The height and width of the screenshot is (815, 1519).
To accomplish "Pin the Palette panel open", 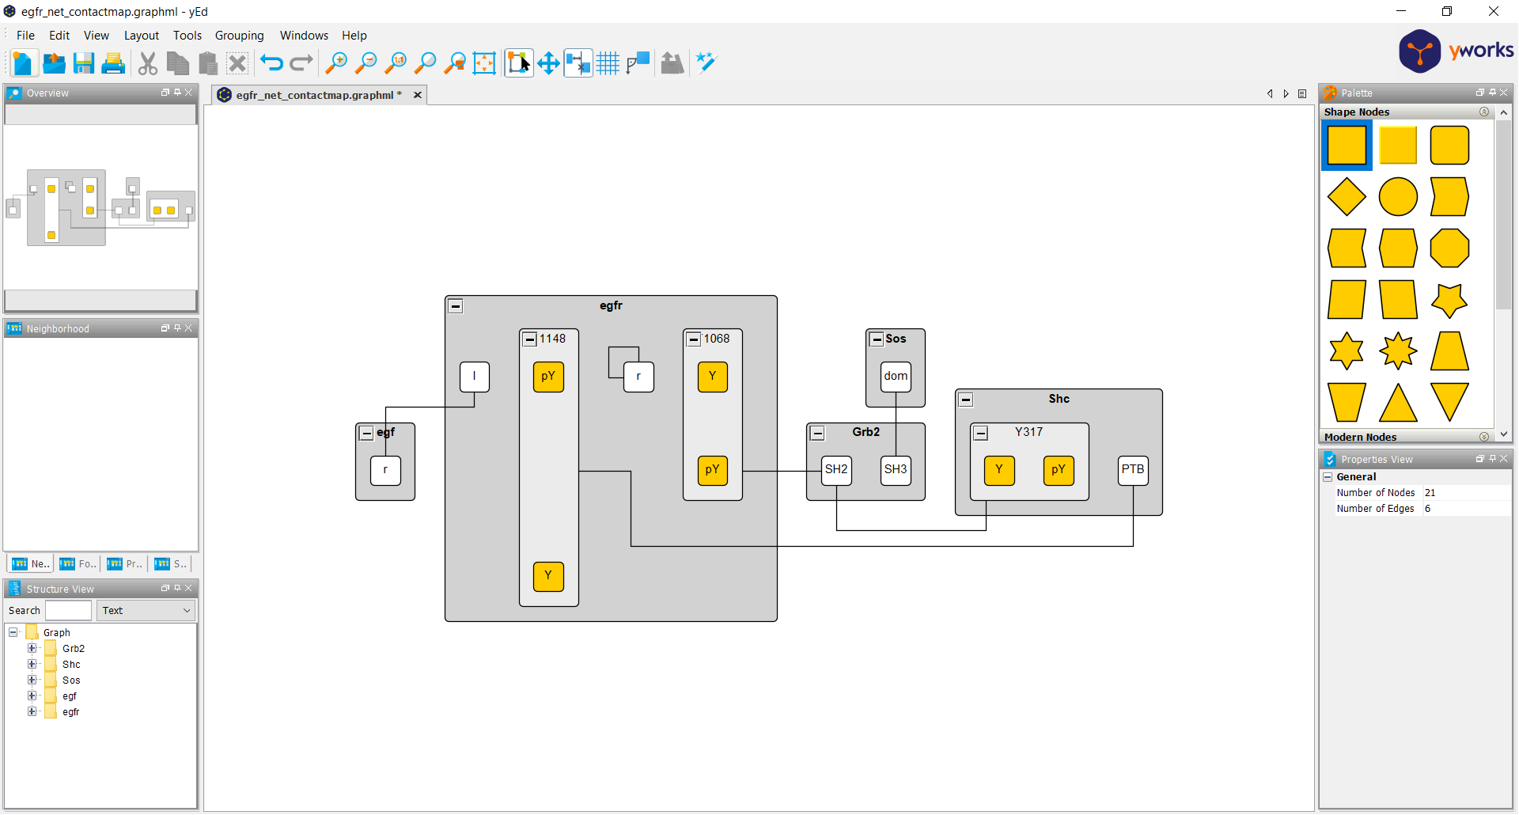I will point(1491,93).
